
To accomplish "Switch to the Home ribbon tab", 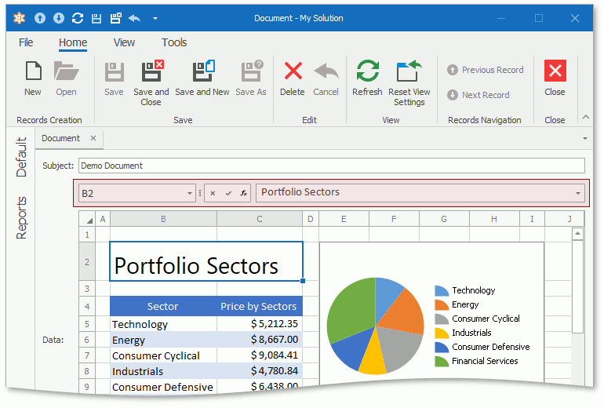I will (73, 42).
